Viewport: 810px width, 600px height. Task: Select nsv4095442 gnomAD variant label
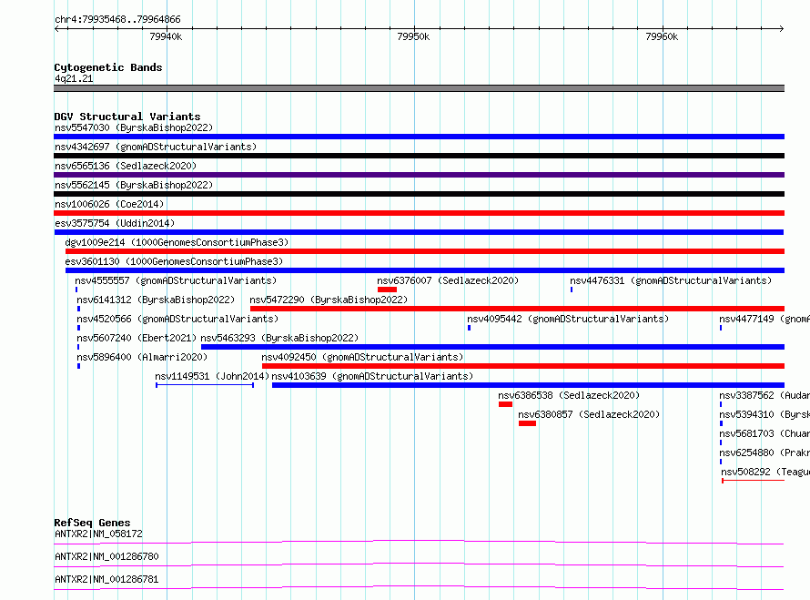[x=568, y=319]
